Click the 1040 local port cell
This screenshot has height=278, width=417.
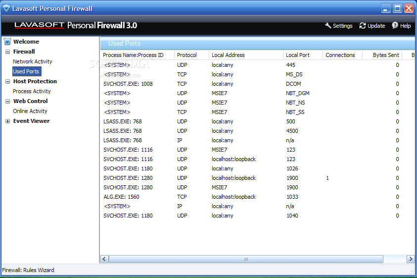(x=292, y=216)
